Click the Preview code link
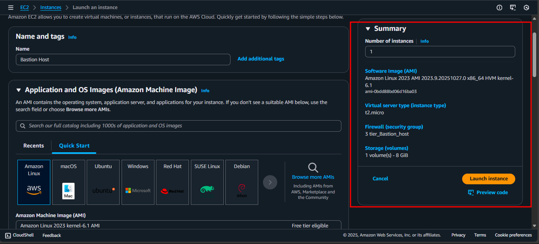Image resolution: width=539 pixels, height=244 pixels. 492,193
